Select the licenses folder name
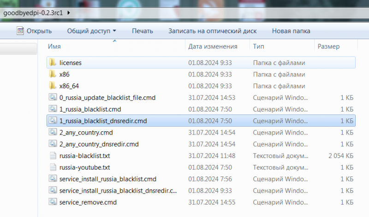This screenshot has height=217, width=369. pos(71,63)
